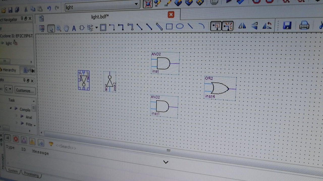Select the Orthogonal Node tool
Screen dimensions: 323x181
point(112,27)
